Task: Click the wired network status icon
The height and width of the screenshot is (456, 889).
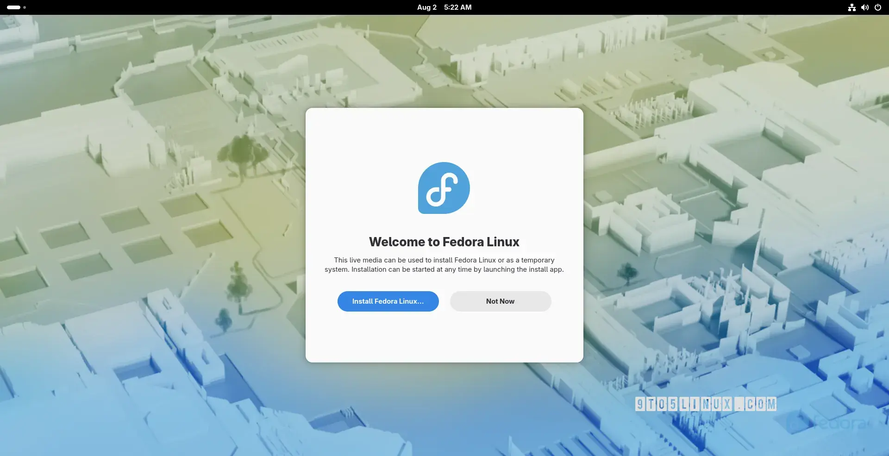Action: click(852, 7)
